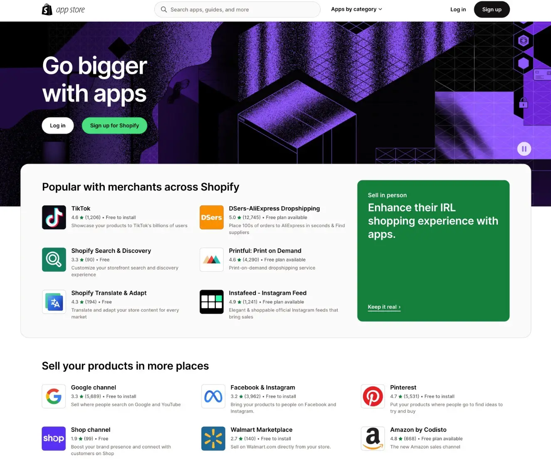Click 'Popular with merchants across Shopify' heading
551x463 pixels.
tap(141, 187)
